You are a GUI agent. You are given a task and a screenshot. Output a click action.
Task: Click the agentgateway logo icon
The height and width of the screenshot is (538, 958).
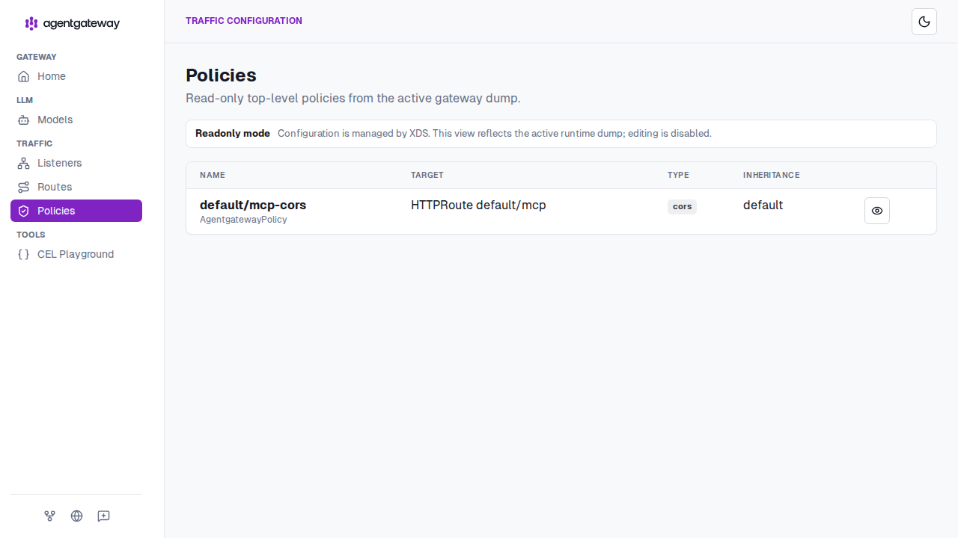tap(31, 23)
